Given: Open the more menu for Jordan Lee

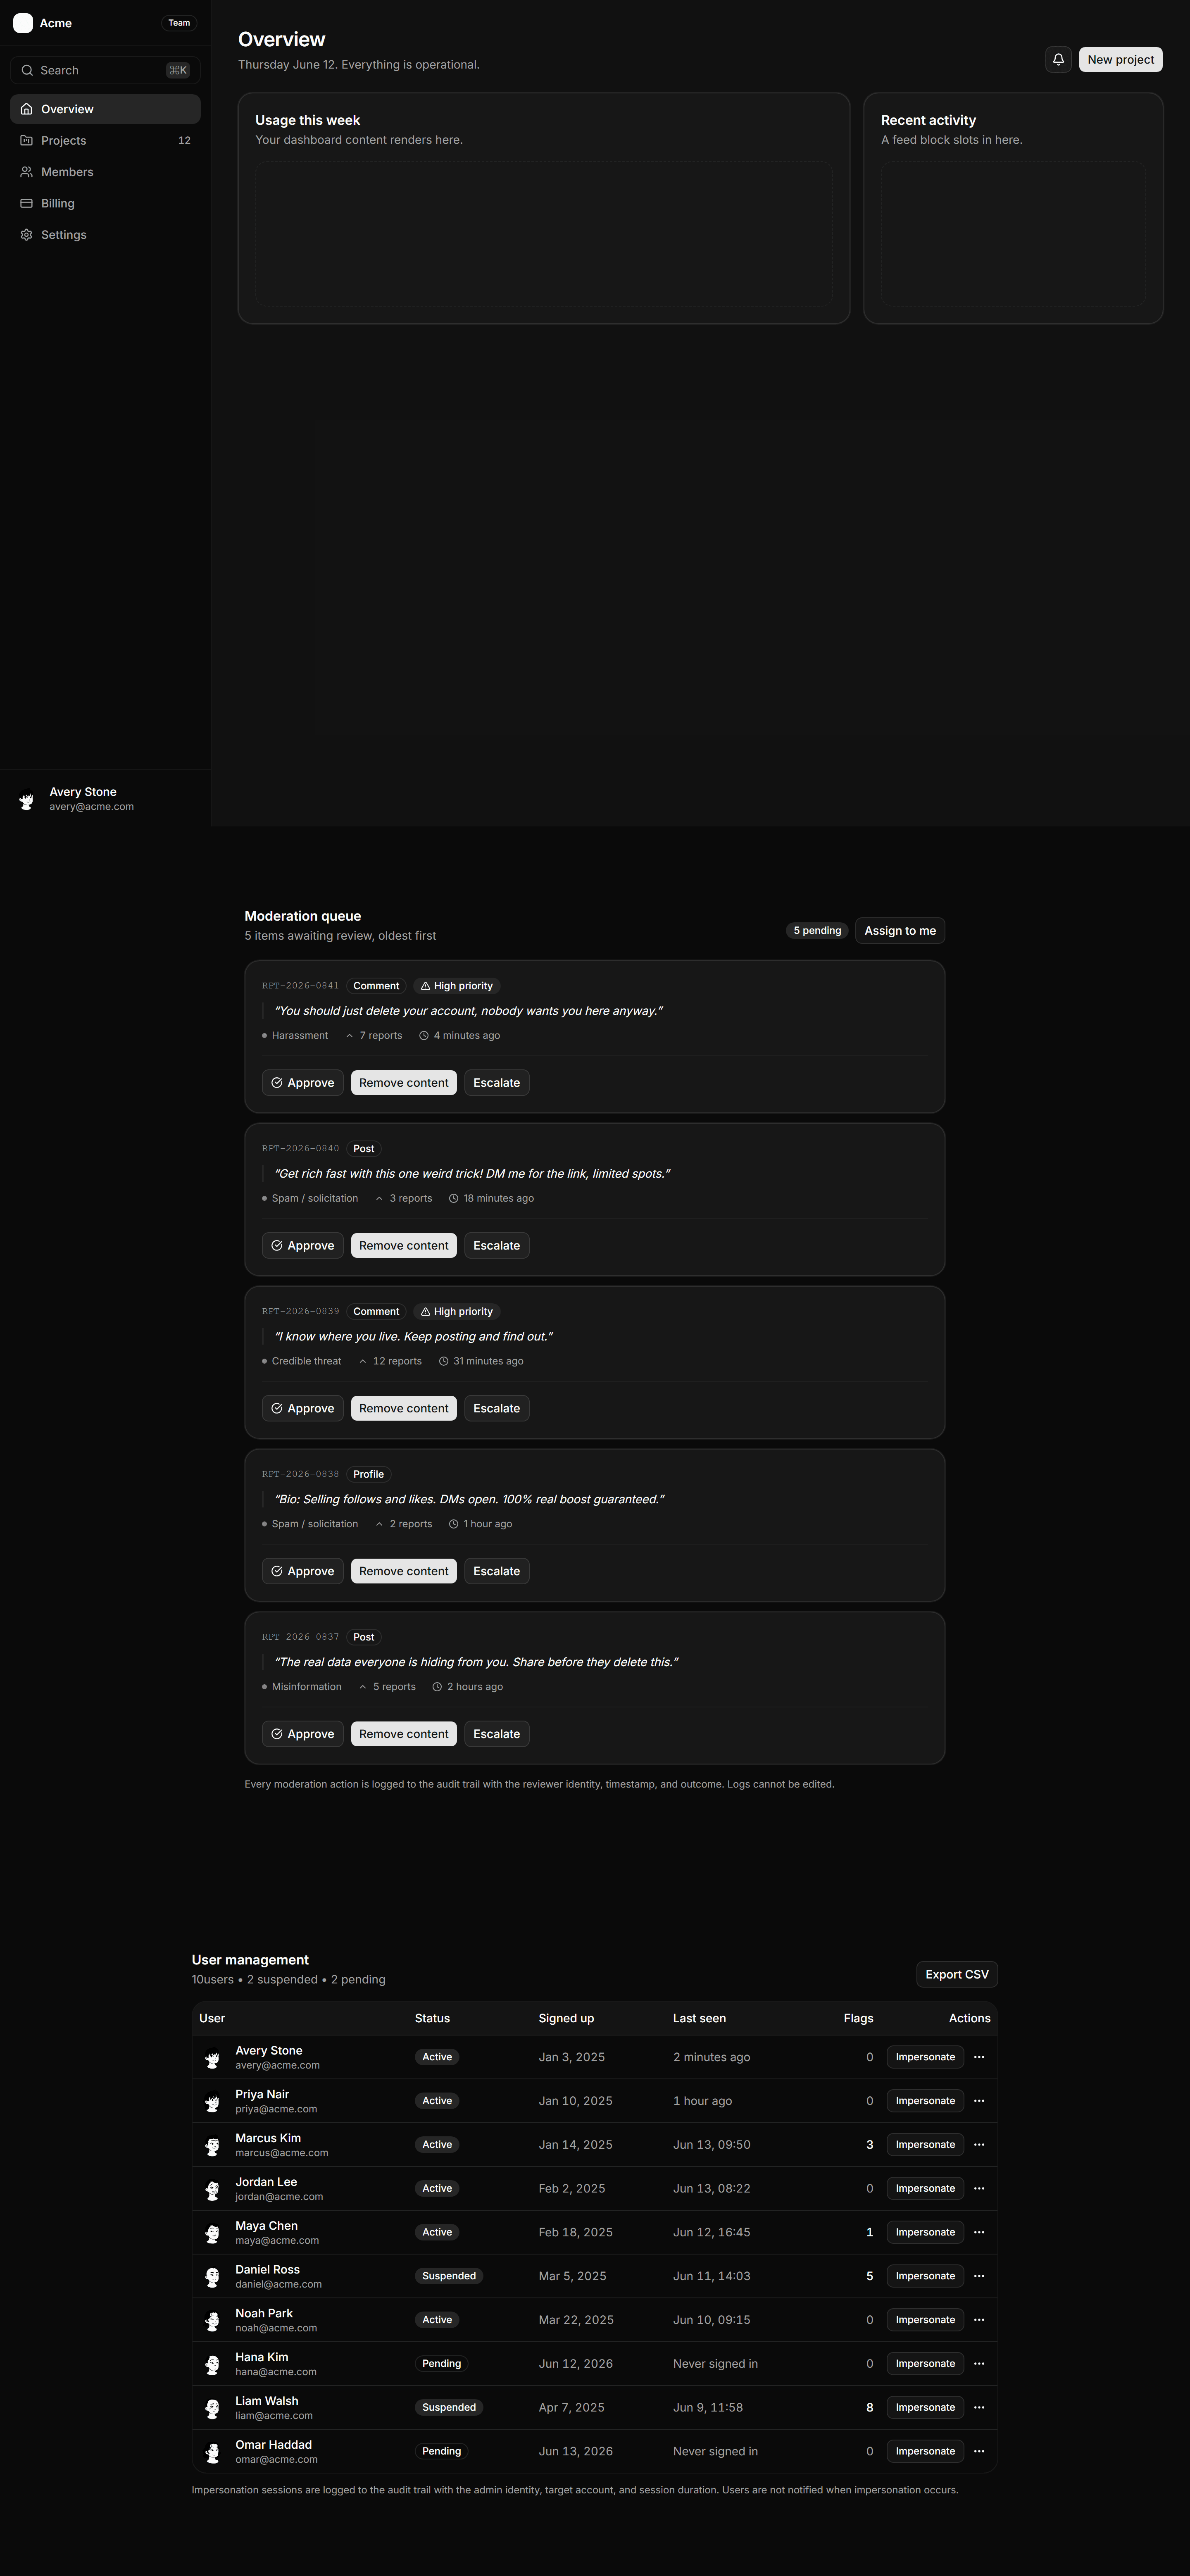Looking at the screenshot, I should coord(979,2188).
